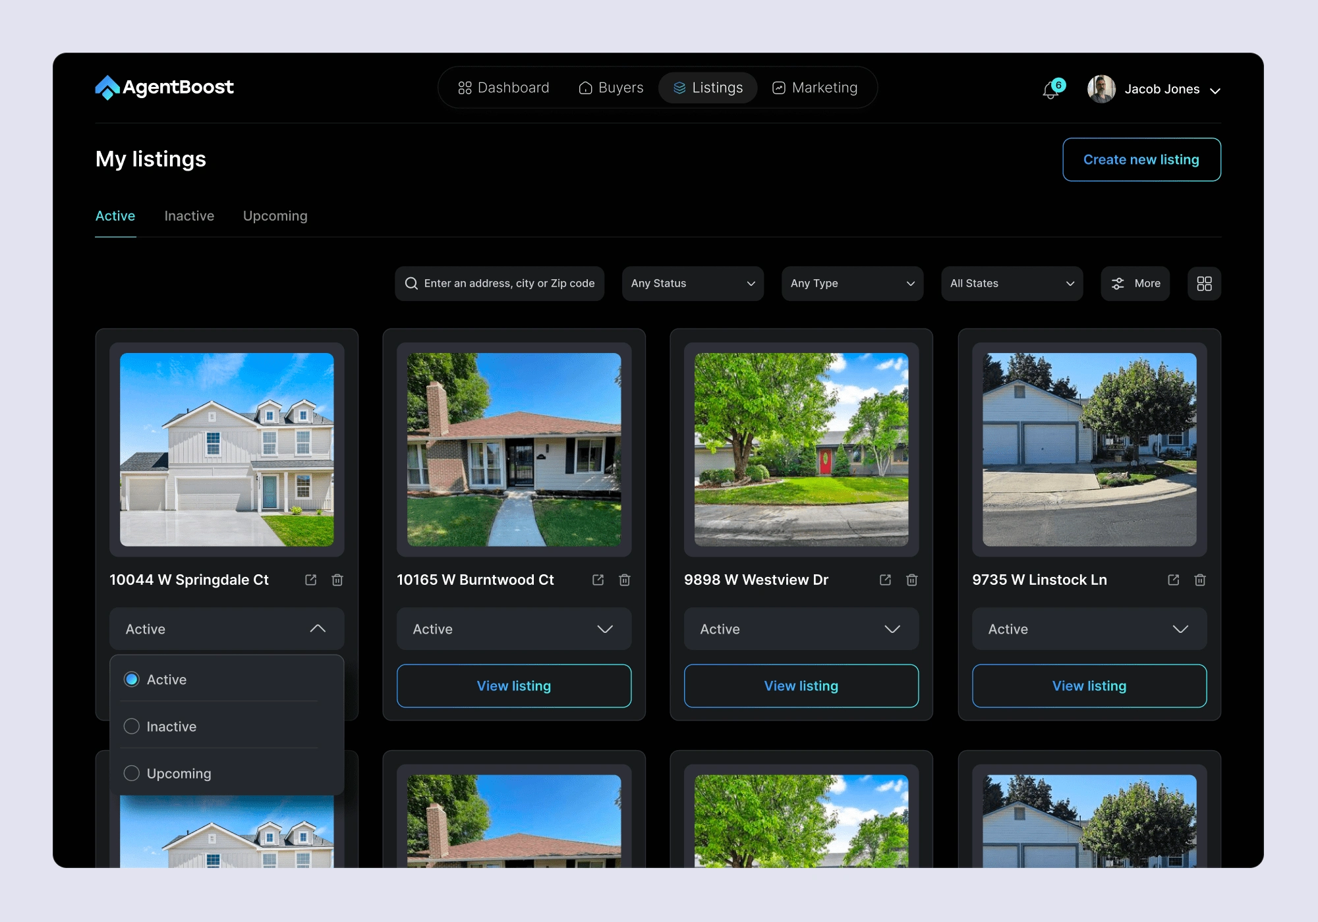Select Listings in navigation

point(708,88)
